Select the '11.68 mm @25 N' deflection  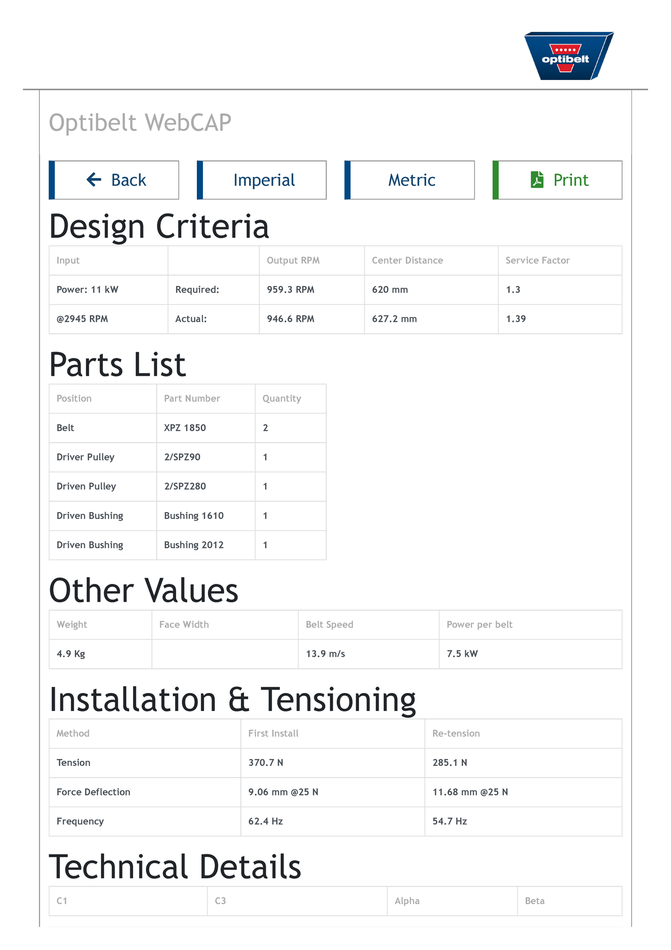coord(470,792)
